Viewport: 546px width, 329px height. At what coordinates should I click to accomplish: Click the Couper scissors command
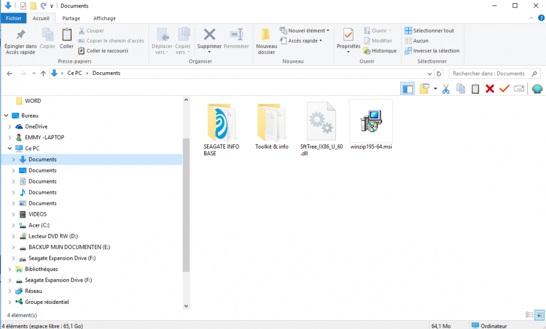click(91, 31)
